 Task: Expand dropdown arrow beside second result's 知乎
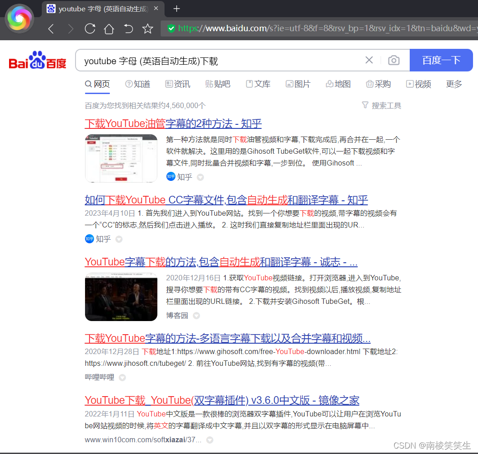[119, 239]
